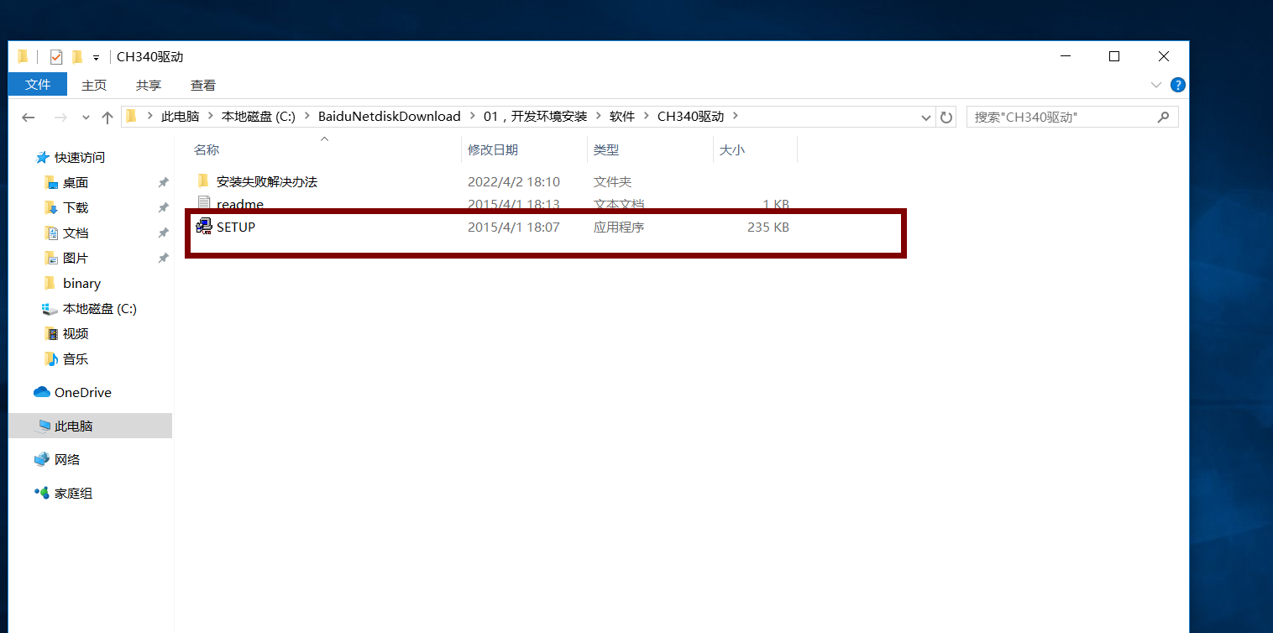Open 家庭组 in navigation pane
This screenshot has width=1273, height=633.
click(x=74, y=494)
